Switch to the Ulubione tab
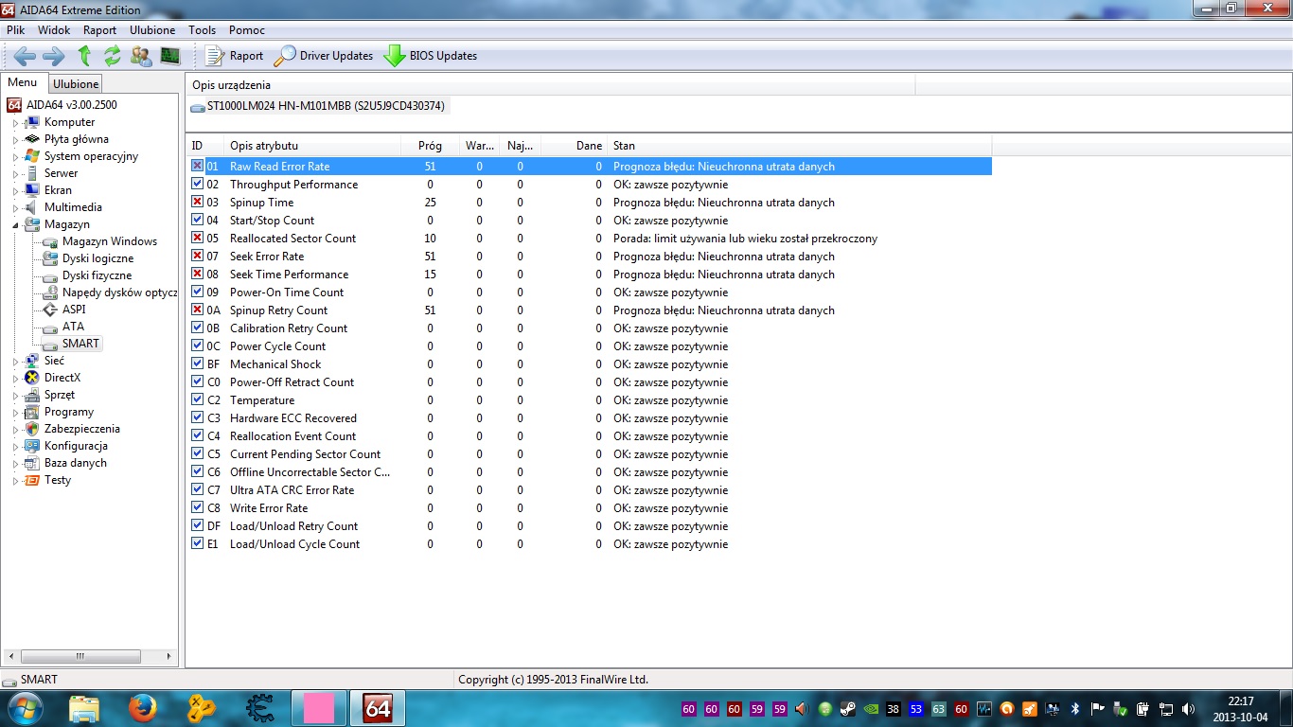 [76, 84]
